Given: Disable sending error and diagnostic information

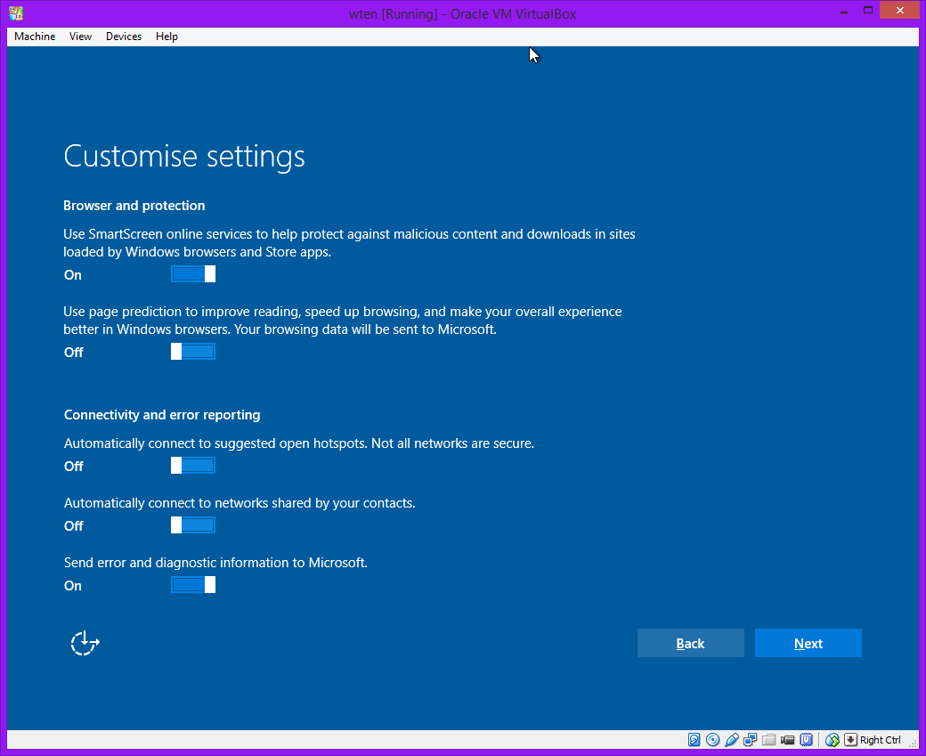Looking at the screenshot, I should pos(193,585).
